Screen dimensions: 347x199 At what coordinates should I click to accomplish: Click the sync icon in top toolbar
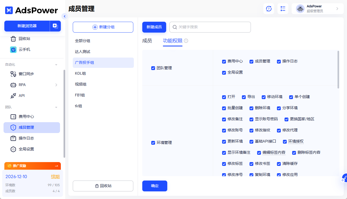(269, 8)
